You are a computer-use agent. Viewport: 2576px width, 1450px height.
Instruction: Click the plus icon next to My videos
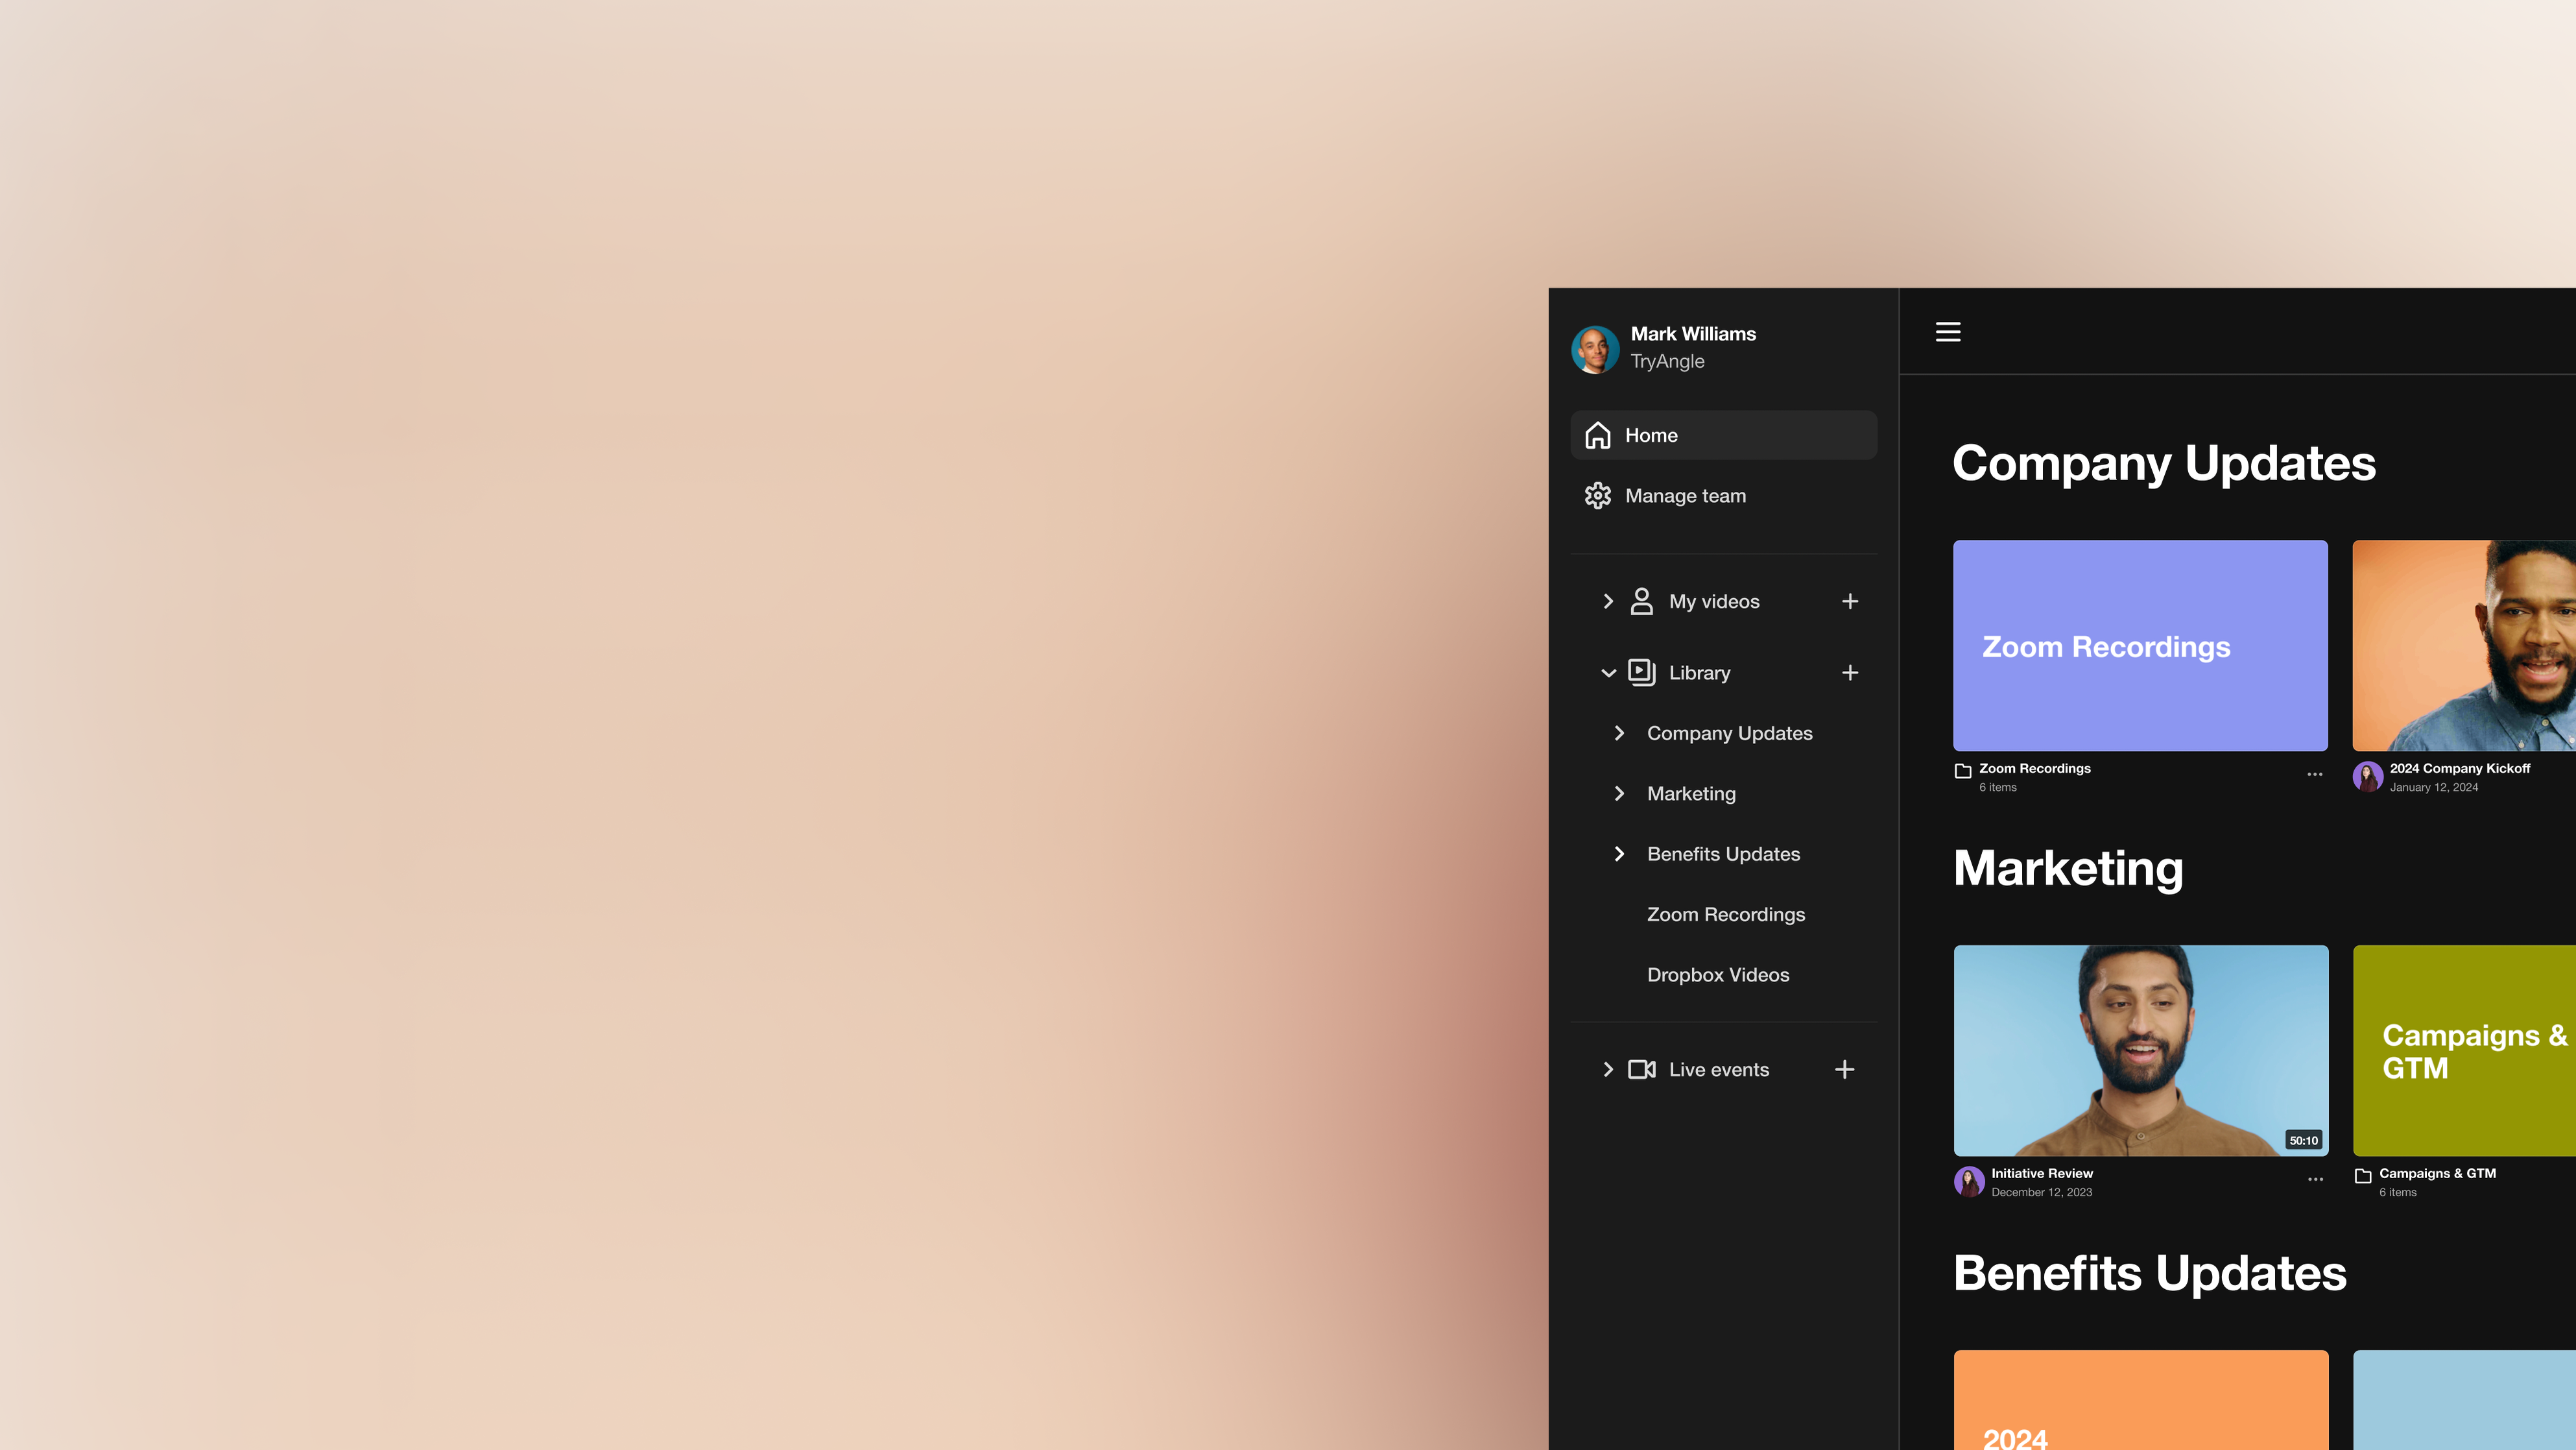click(1849, 601)
